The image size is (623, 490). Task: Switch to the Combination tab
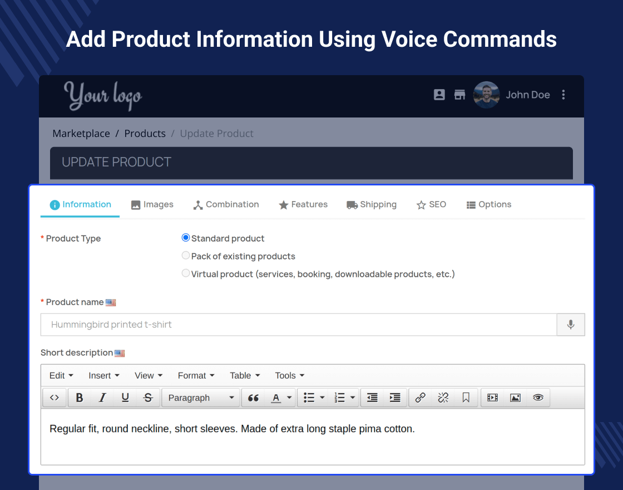click(x=226, y=204)
